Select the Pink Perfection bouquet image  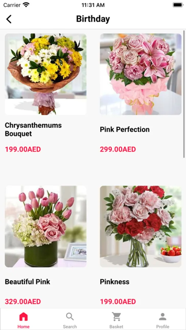[x=141, y=74]
